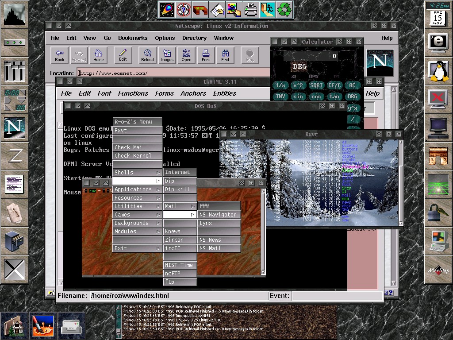Open the Bookmarks menu in Netscape

[133, 38]
